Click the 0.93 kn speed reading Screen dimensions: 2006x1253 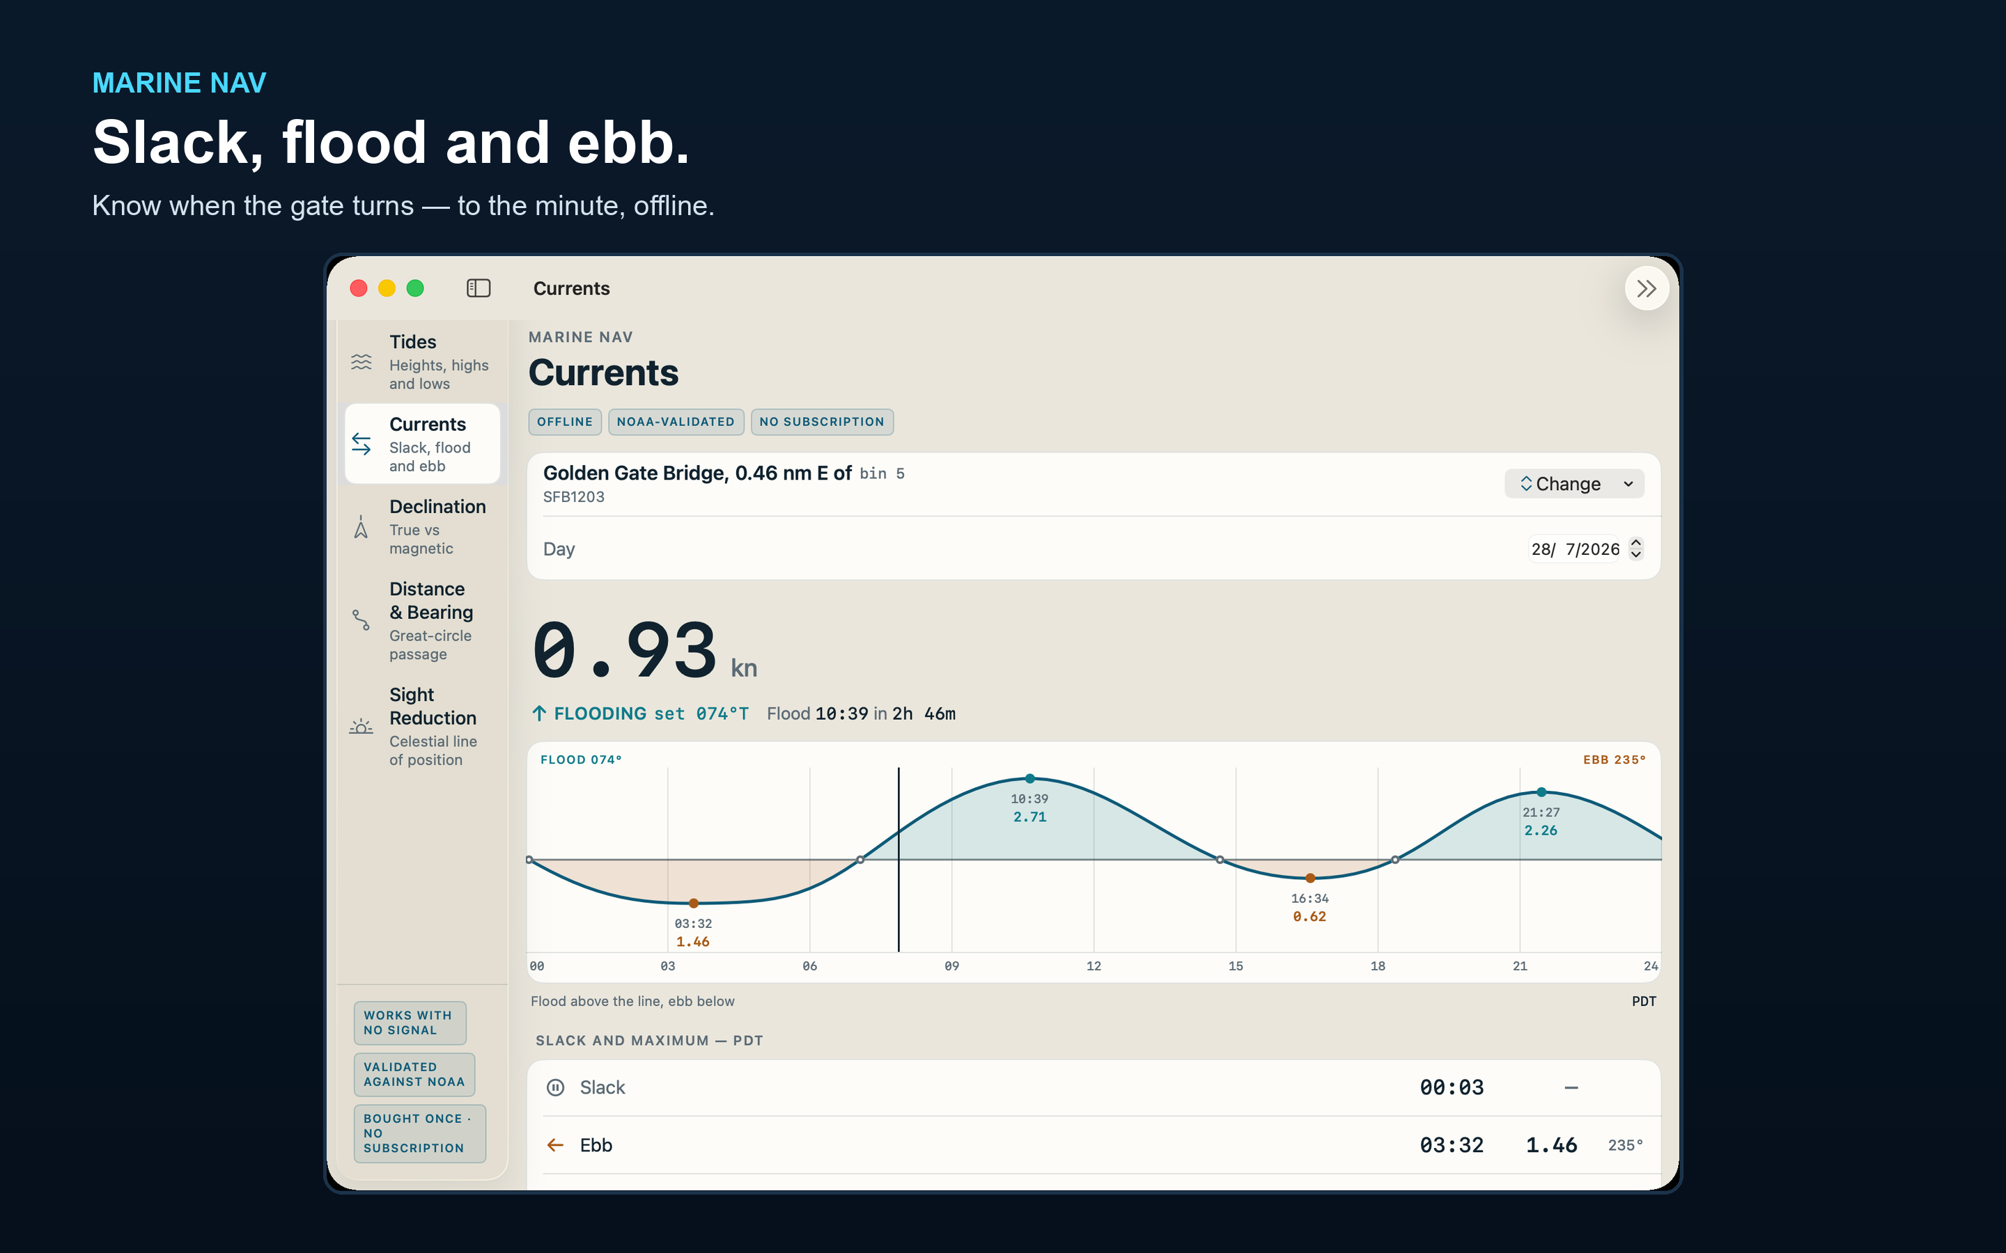[644, 652]
